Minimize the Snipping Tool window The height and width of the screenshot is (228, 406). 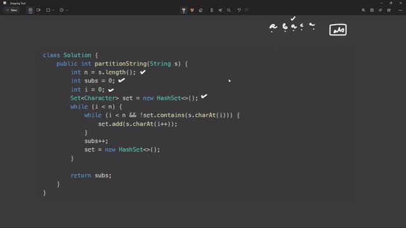click(381, 3)
